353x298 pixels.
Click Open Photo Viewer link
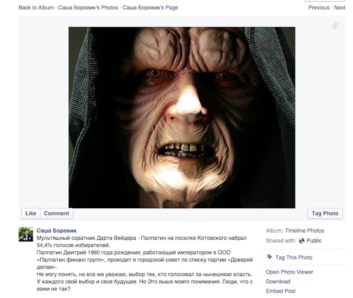(289, 272)
